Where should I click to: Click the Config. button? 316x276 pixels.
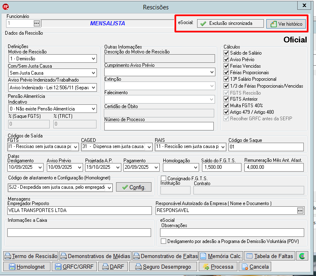[134, 187]
